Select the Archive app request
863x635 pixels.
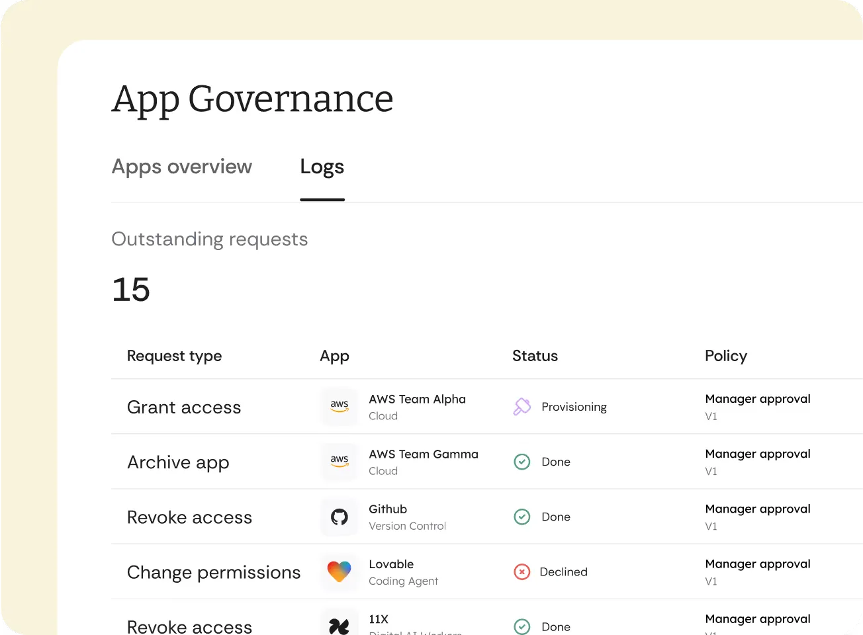coord(178,462)
